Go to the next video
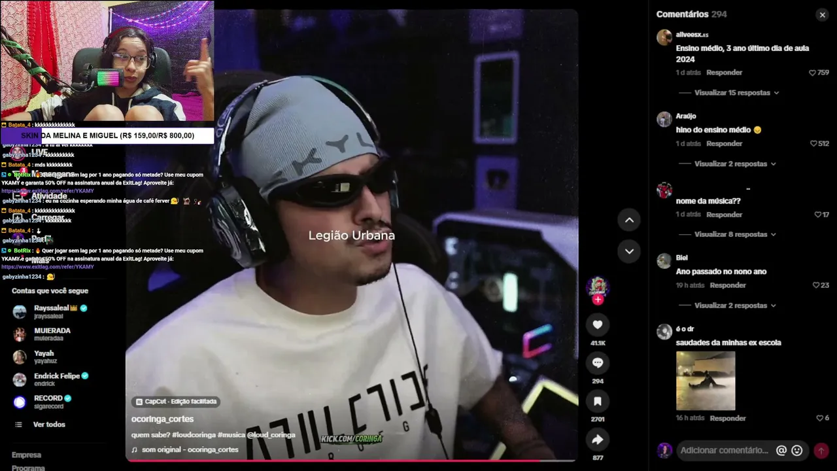 629,251
